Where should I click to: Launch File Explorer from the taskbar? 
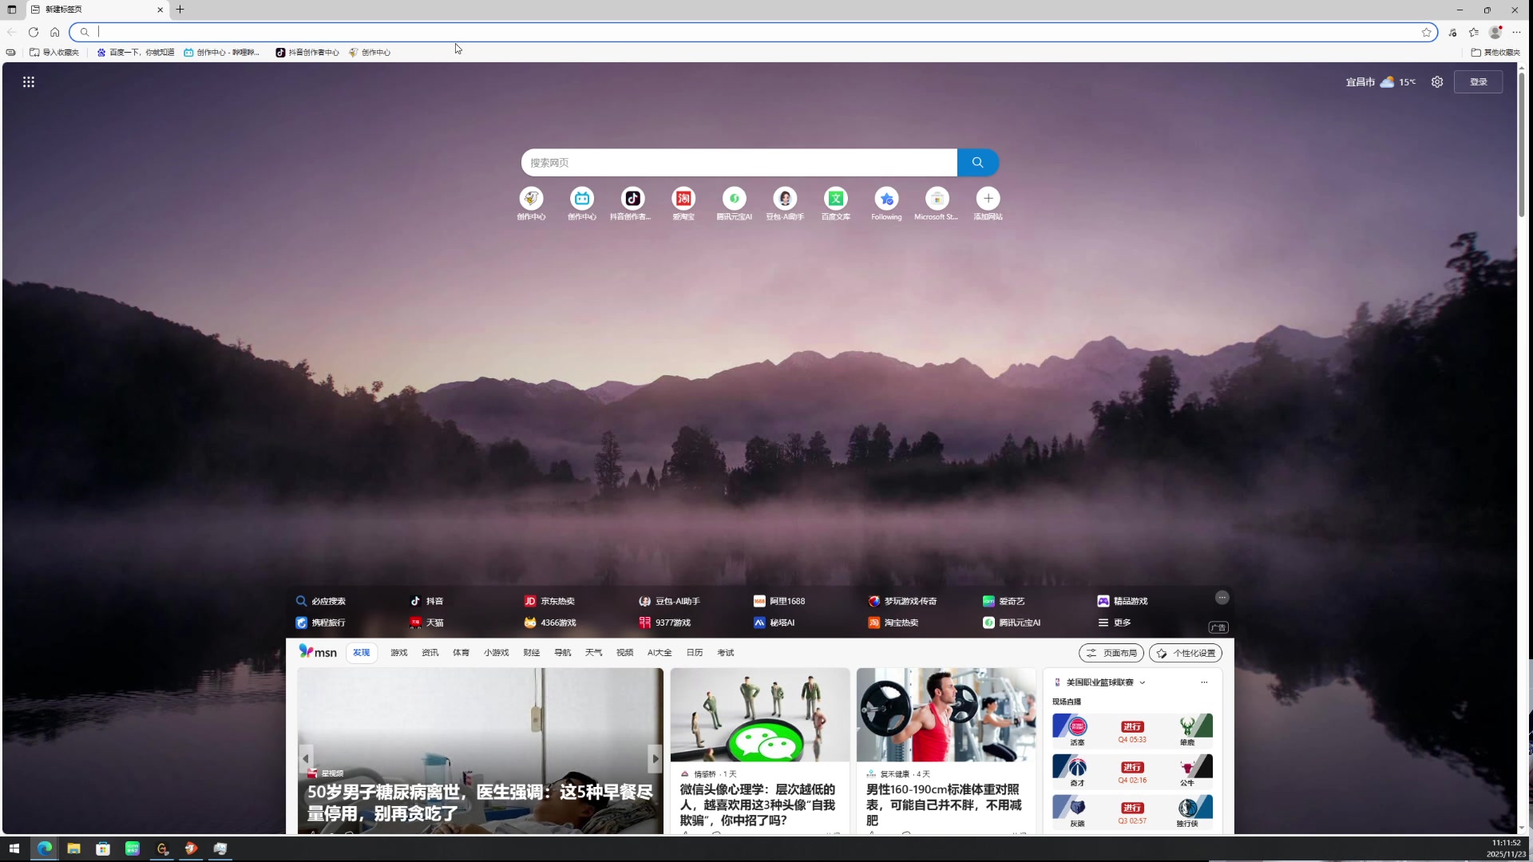(x=73, y=848)
